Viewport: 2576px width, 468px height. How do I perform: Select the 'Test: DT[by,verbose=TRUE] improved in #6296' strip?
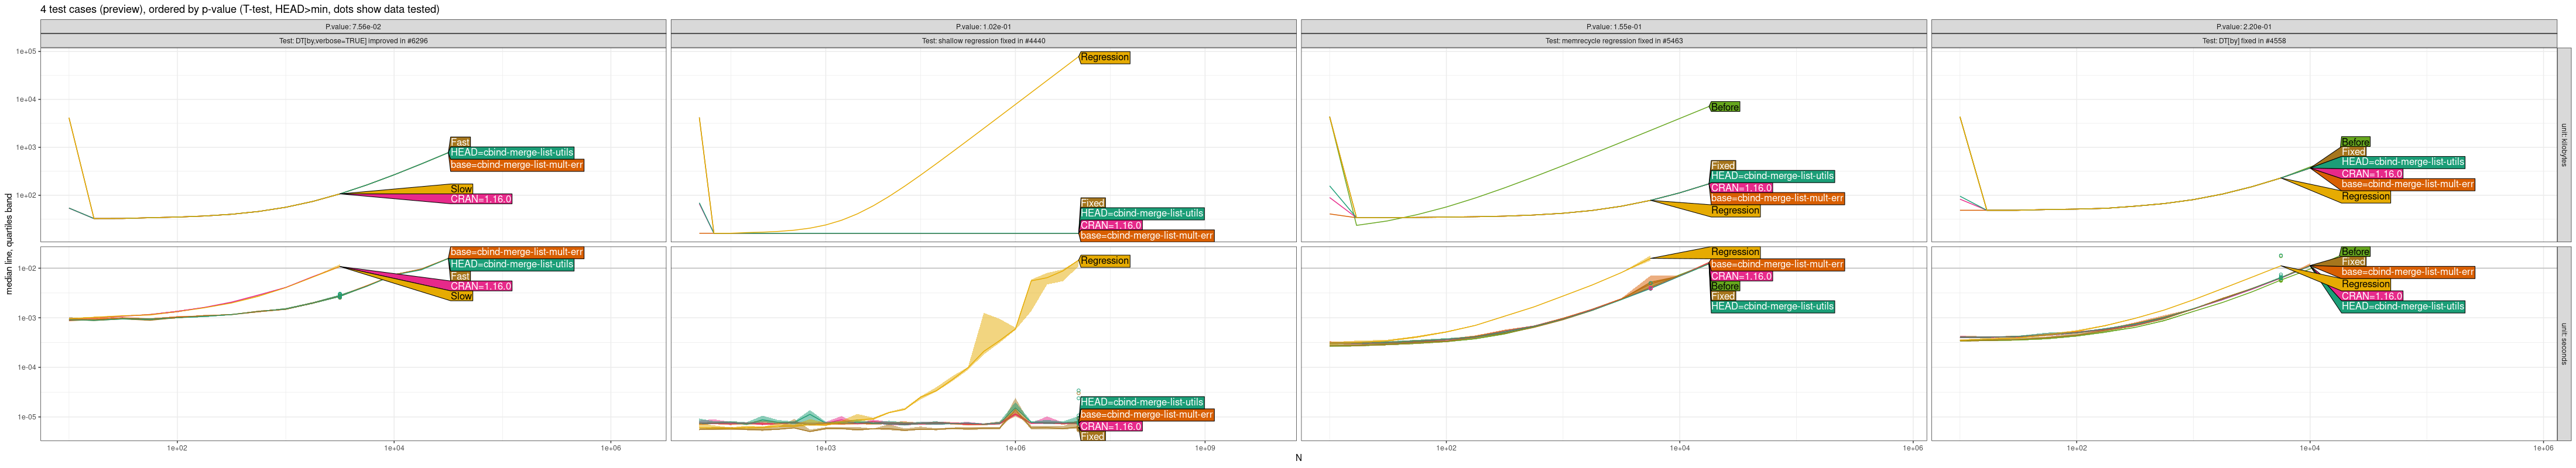(353, 41)
